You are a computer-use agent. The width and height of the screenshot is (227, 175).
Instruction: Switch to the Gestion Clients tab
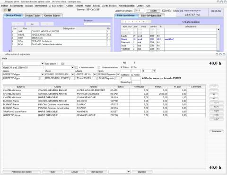click(x=13, y=16)
